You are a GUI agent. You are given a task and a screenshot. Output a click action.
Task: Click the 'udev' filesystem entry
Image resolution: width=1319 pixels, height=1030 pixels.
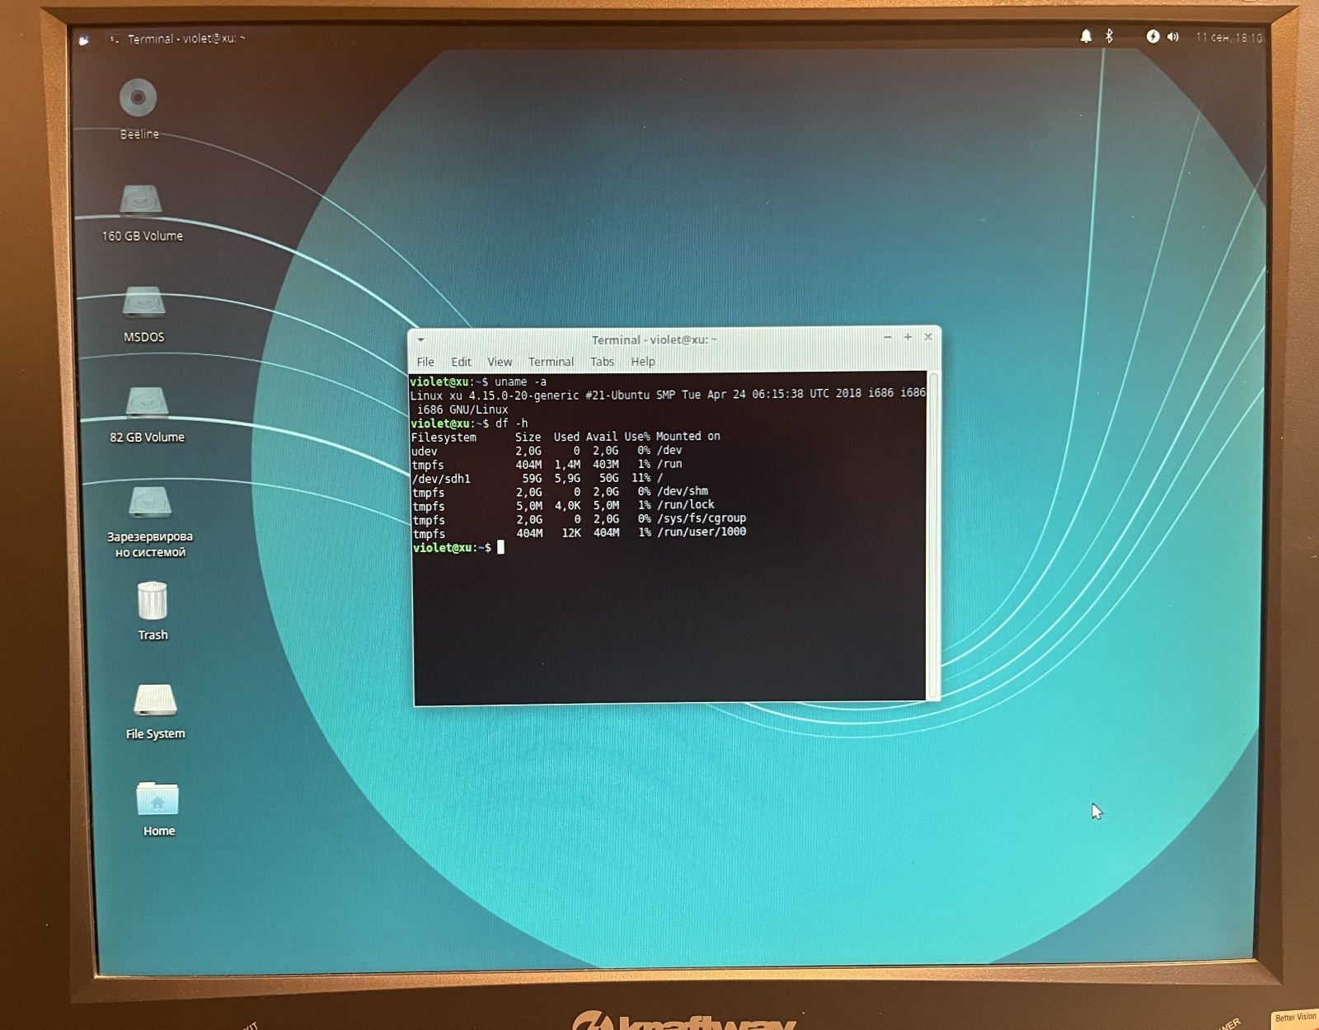click(x=425, y=452)
